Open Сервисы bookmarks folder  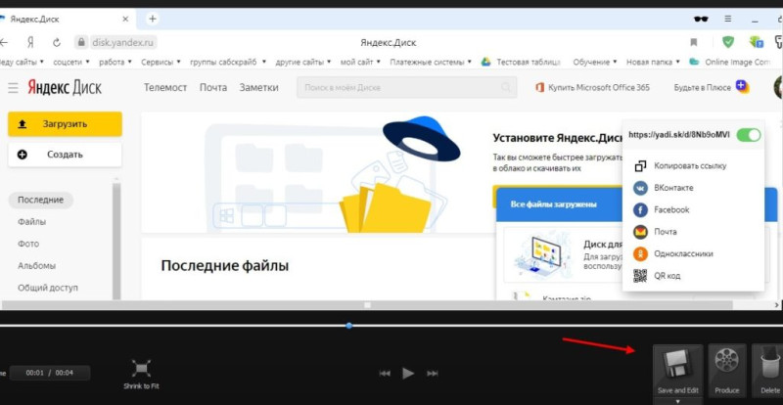point(161,62)
